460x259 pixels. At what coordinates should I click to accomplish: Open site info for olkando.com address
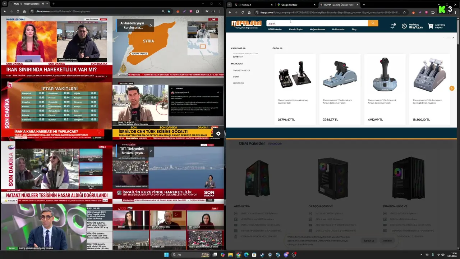(32, 11)
